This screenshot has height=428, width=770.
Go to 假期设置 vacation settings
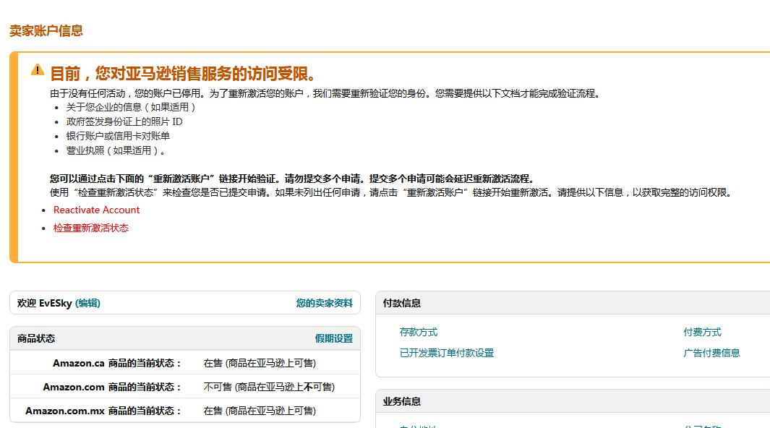coord(334,338)
